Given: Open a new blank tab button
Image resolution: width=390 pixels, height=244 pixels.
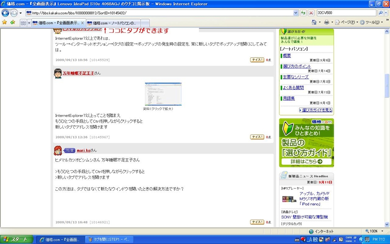Looking at the screenshot, I should pyautogui.click(x=145, y=23).
